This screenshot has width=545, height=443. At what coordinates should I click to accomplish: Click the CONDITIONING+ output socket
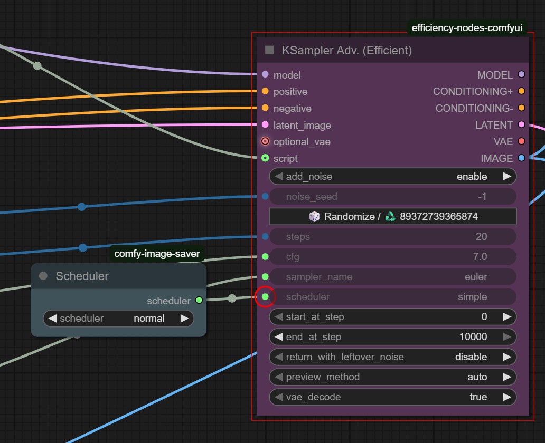coord(521,91)
